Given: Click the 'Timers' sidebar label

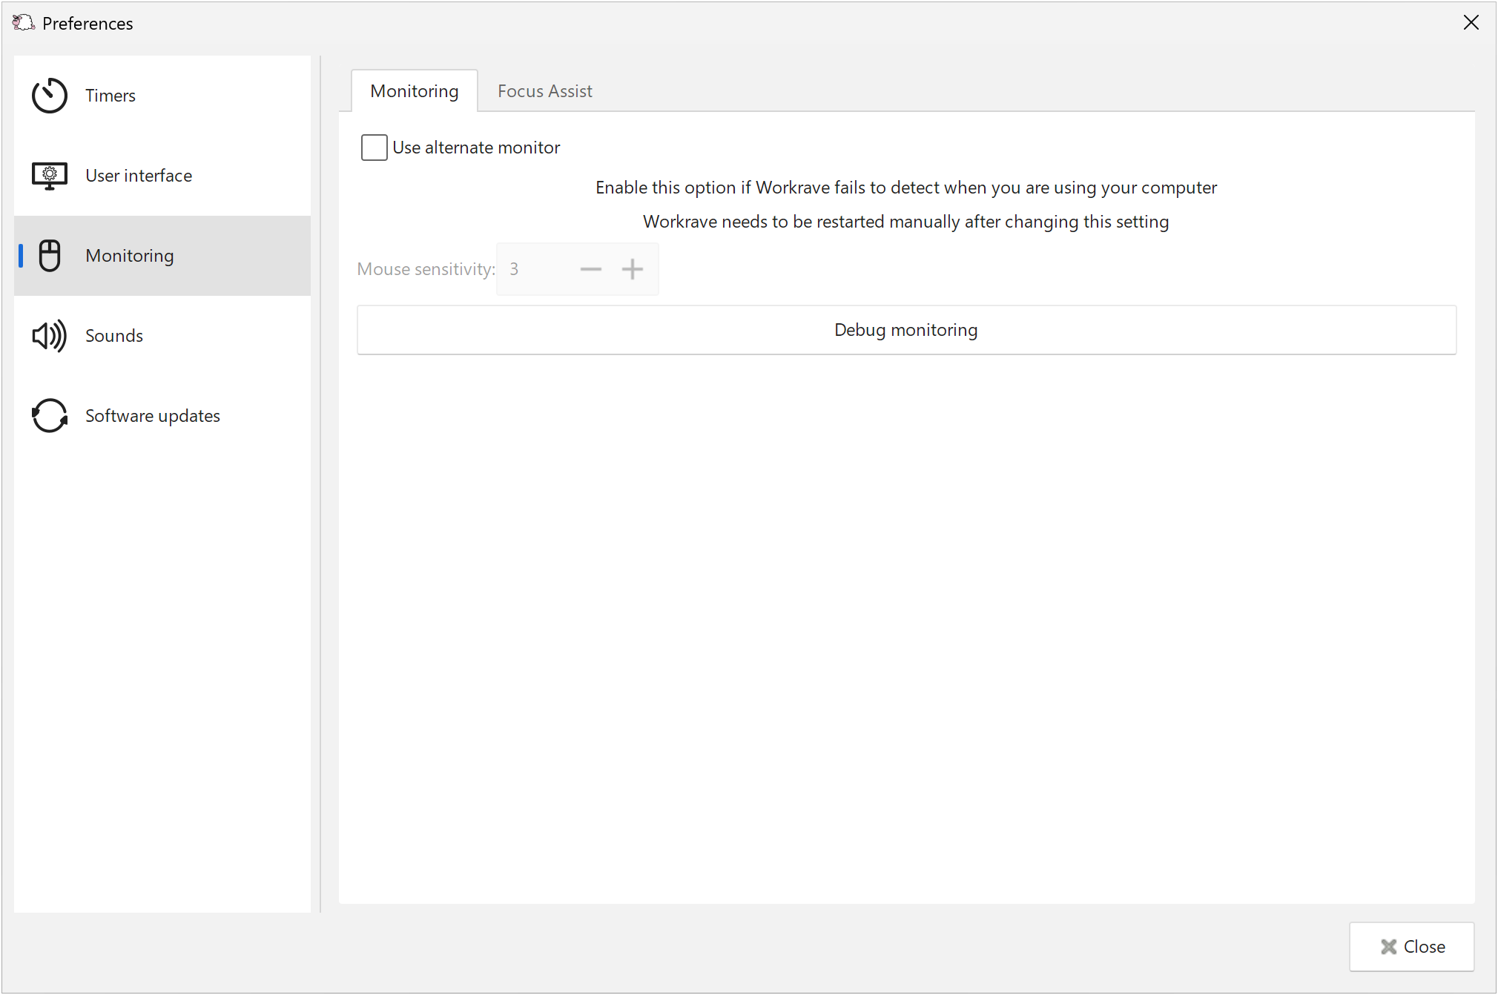Looking at the screenshot, I should tap(110, 96).
